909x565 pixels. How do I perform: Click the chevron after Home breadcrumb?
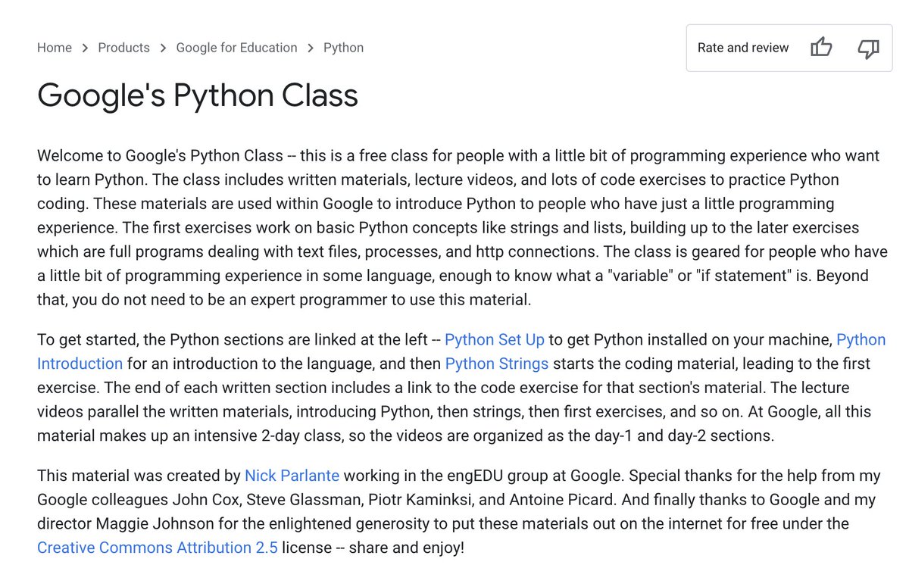86,48
